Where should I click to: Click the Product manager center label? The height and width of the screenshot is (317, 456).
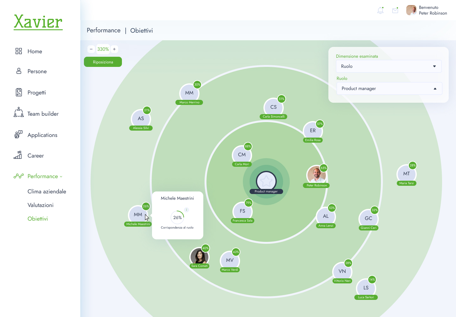pyautogui.click(x=266, y=191)
